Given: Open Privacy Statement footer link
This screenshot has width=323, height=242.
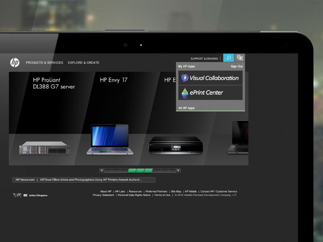Looking at the screenshot, I should coord(103,195).
